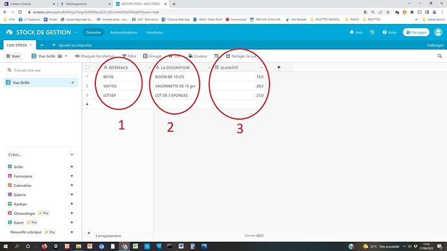Open the base history clock icon
The image size is (447, 251).
click(x=372, y=32)
